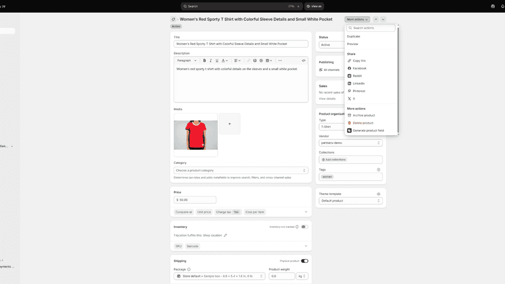
Task: Click the Barcode chip
Action: click(x=193, y=246)
